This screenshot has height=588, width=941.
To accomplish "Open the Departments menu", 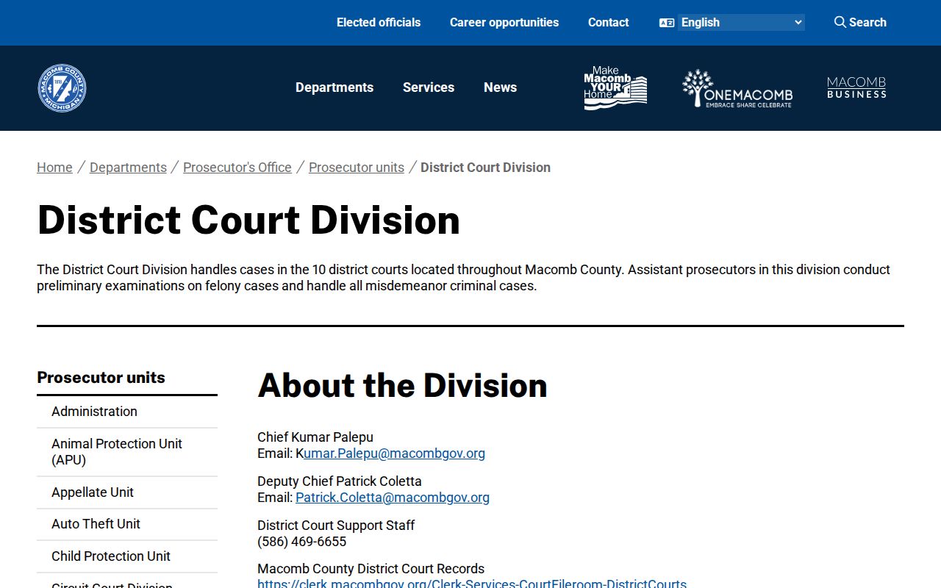I will click(x=334, y=87).
